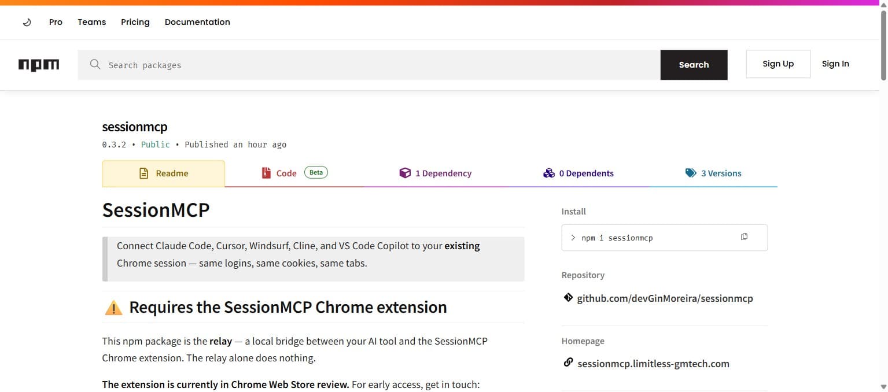Visit sessionmcp.limitless-gmtech.com homepage link

tap(653, 363)
